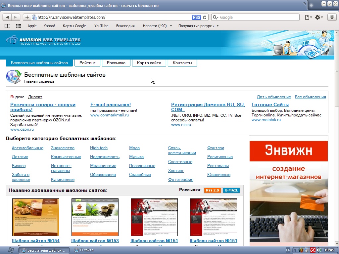This screenshot has width=339, height=254.
Task: Open the Контакты tab
Action: 182,63
